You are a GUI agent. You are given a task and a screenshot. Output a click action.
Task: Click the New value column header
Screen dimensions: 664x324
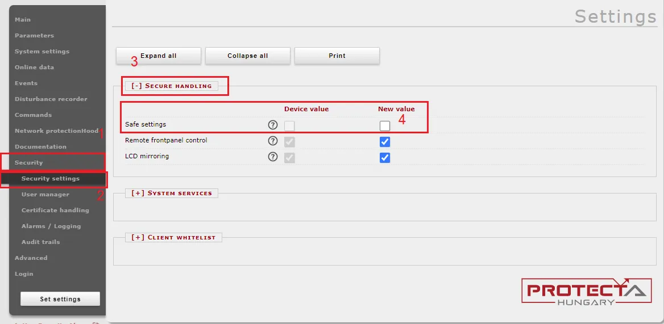click(396, 109)
